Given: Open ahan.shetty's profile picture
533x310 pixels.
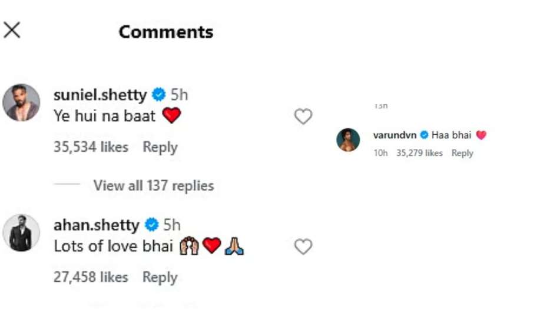Looking at the screenshot, I should click(x=21, y=233).
